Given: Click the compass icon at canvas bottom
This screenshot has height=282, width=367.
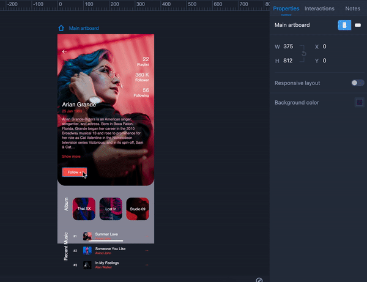Looking at the screenshot, I should (x=259, y=280).
